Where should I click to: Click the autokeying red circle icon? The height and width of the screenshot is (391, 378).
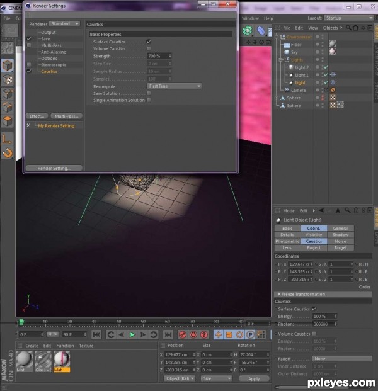click(193, 334)
